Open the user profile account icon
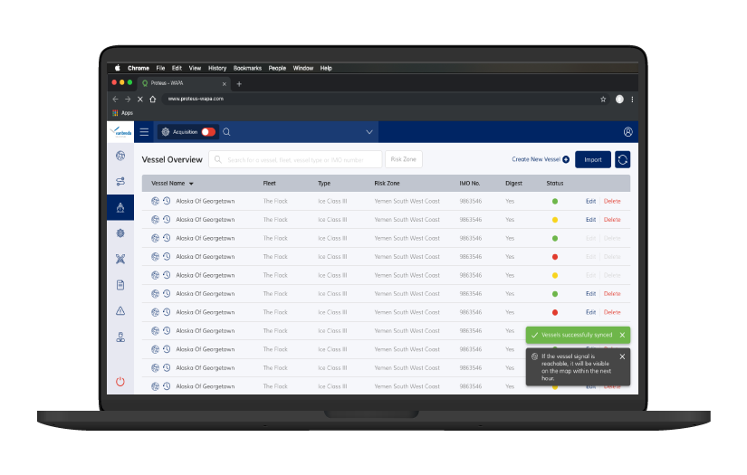This screenshot has width=747, height=475. 627,132
